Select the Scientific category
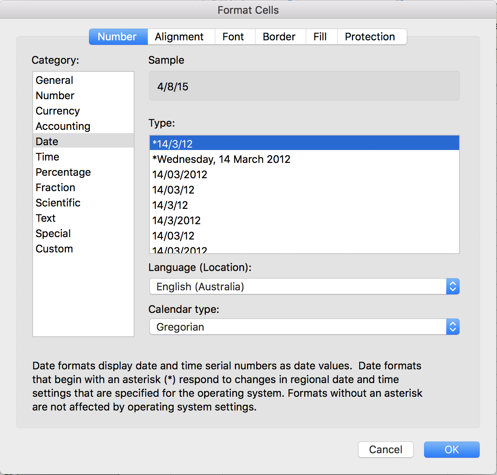Image resolution: width=497 pixels, height=475 pixels. point(58,203)
